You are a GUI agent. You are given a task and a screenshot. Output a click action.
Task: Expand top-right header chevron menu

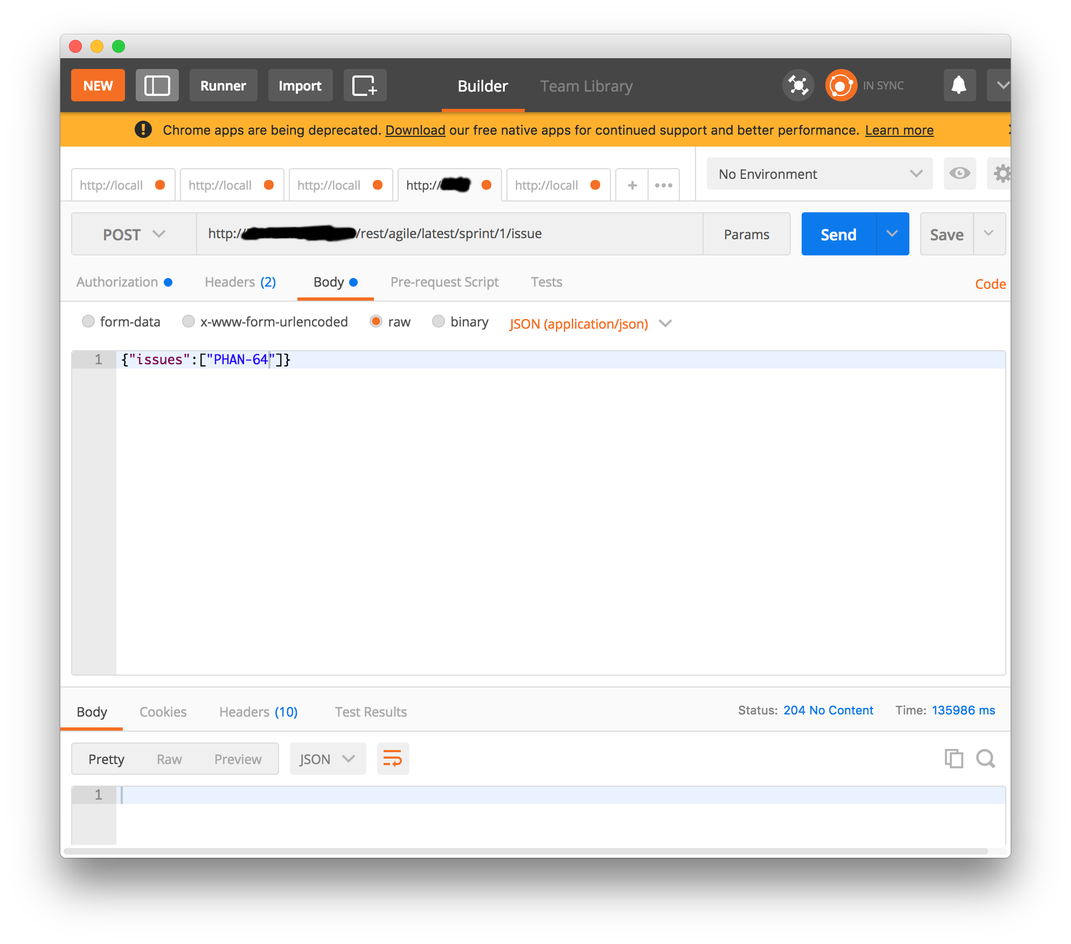pyautogui.click(x=1000, y=85)
